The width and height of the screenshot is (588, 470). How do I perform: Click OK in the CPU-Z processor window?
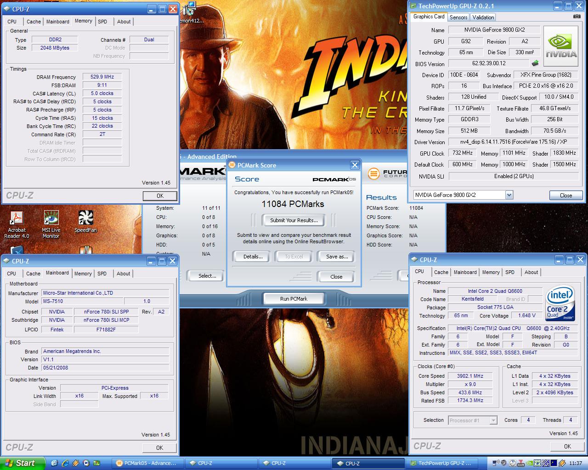567,447
